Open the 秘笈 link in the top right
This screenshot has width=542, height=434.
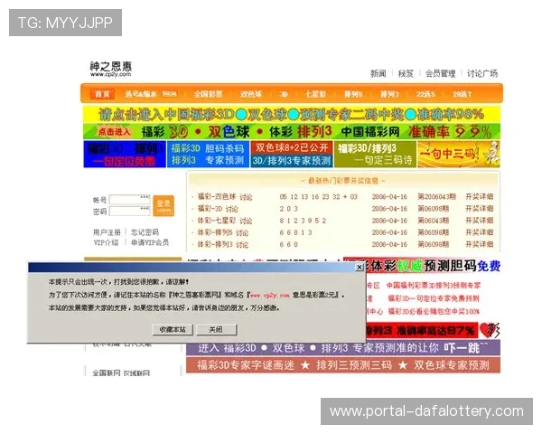[406, 73]
